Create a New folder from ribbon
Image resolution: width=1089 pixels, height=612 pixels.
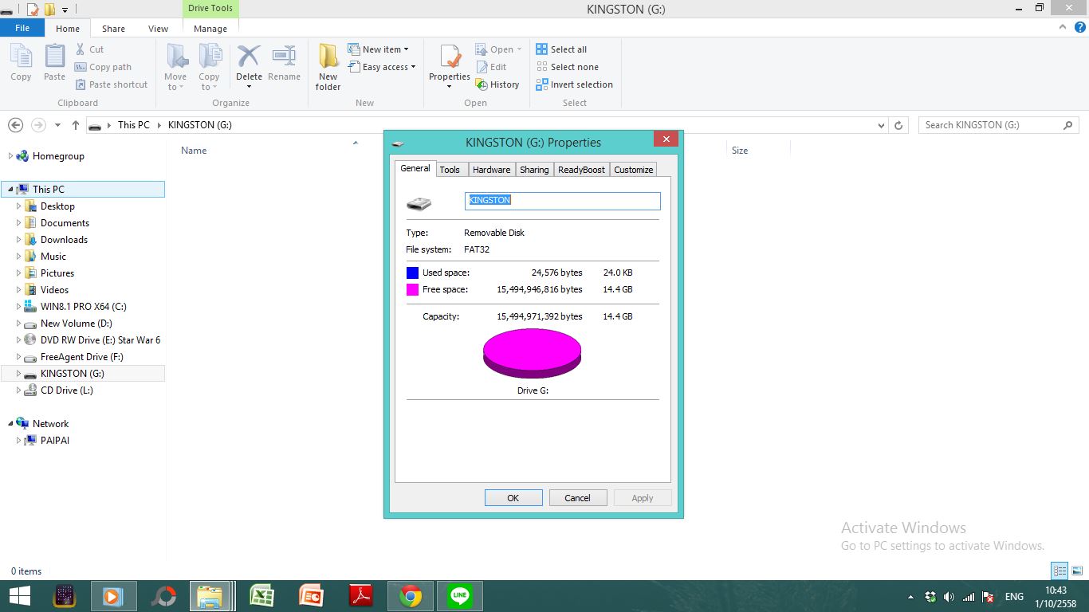point(328,67)
